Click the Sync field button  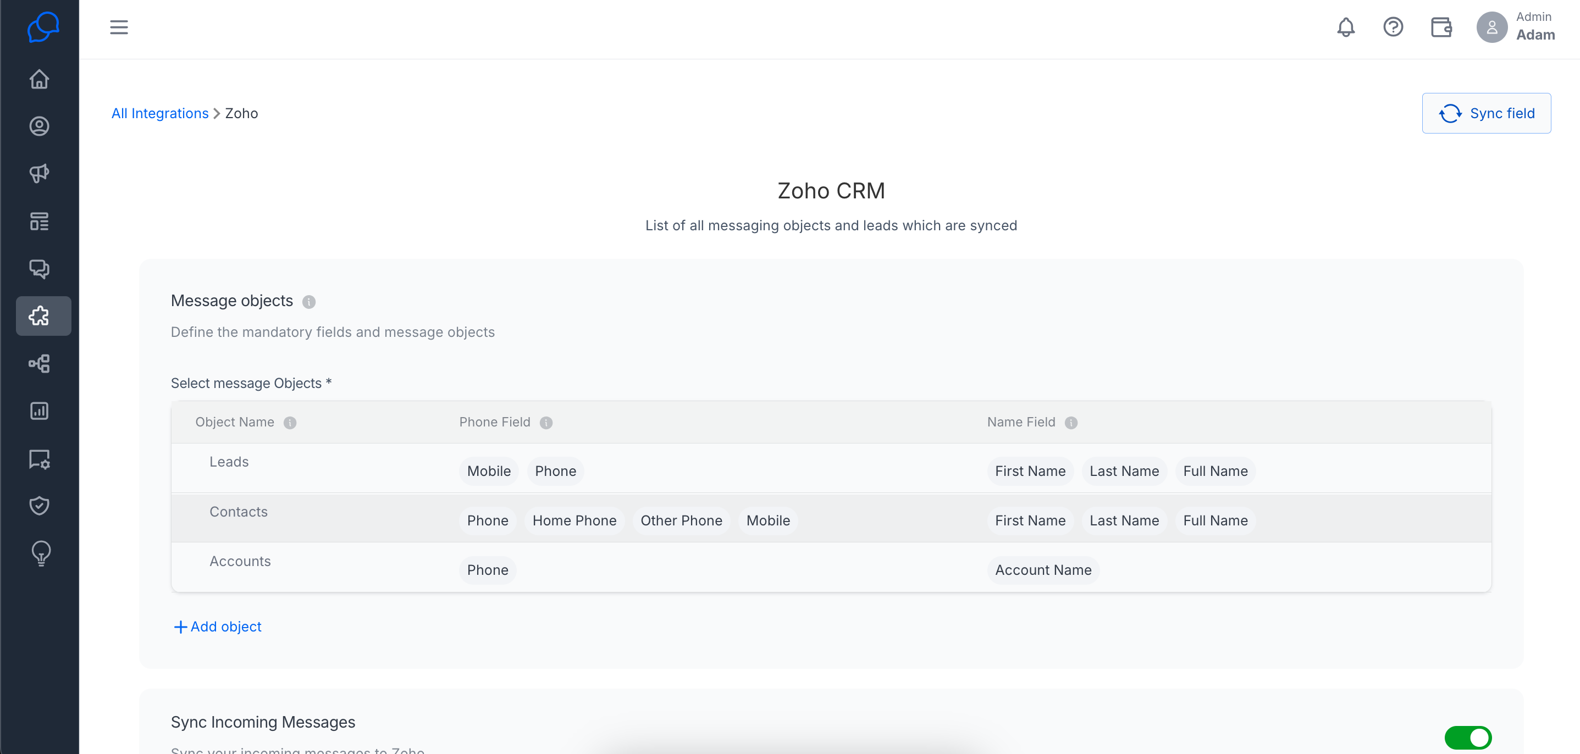[1486, 113]
